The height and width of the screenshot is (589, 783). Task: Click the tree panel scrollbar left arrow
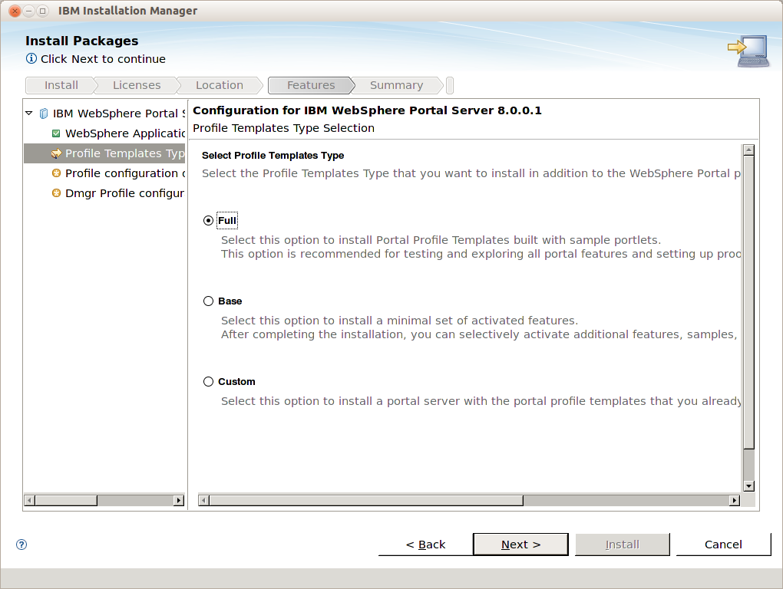[29, 500]
